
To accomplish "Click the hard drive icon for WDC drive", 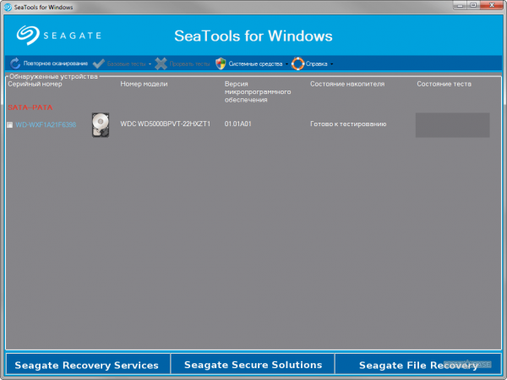I will pos(101,124).
